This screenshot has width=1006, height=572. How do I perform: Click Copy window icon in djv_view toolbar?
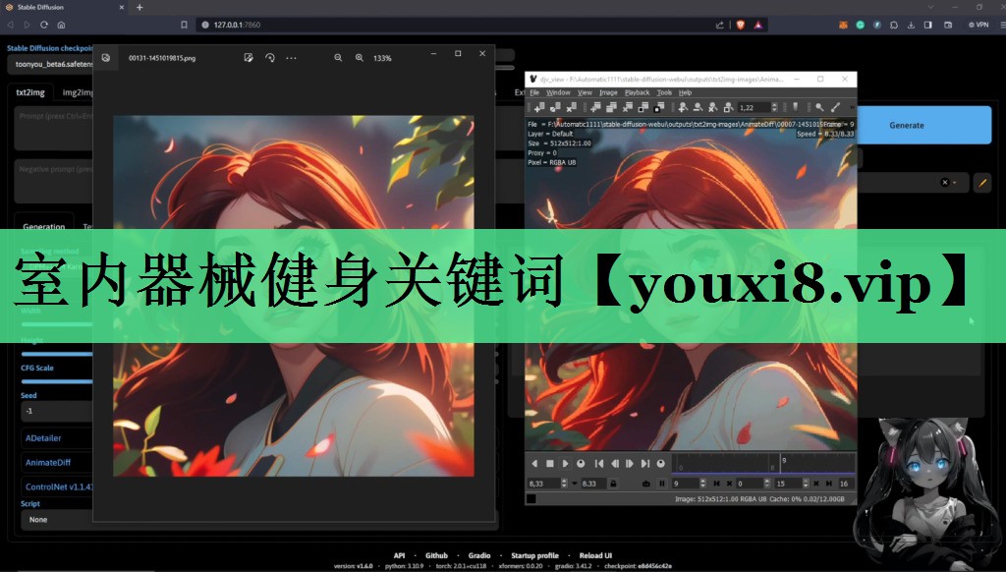(612, 107)
